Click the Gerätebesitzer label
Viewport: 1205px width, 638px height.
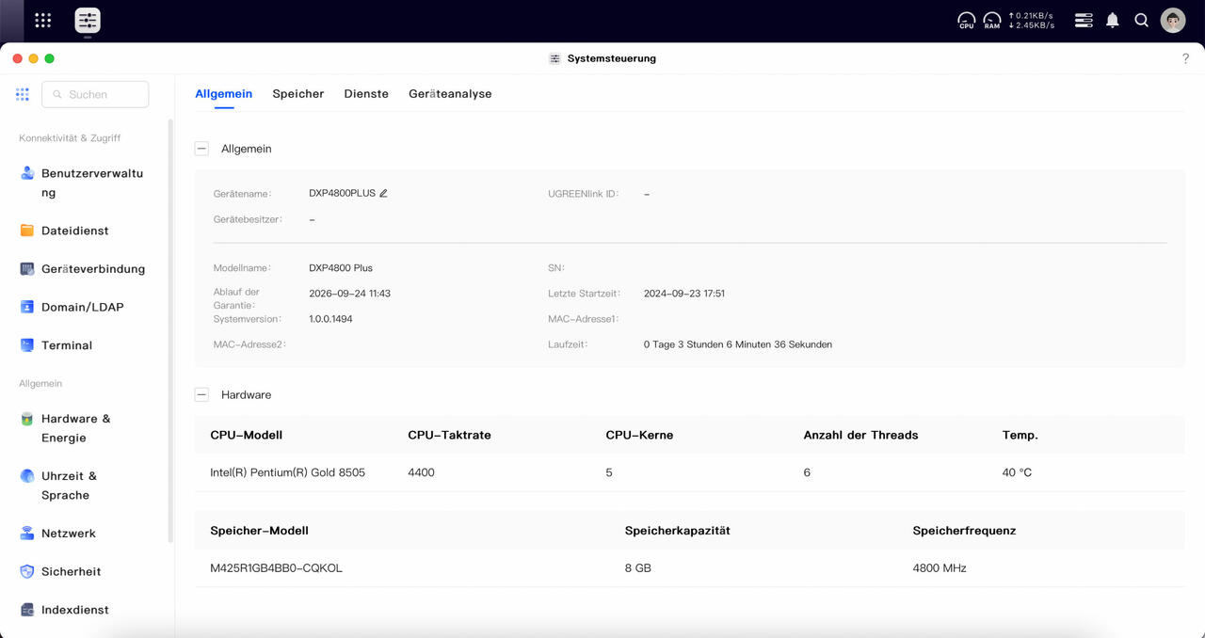tap(248, 219)
